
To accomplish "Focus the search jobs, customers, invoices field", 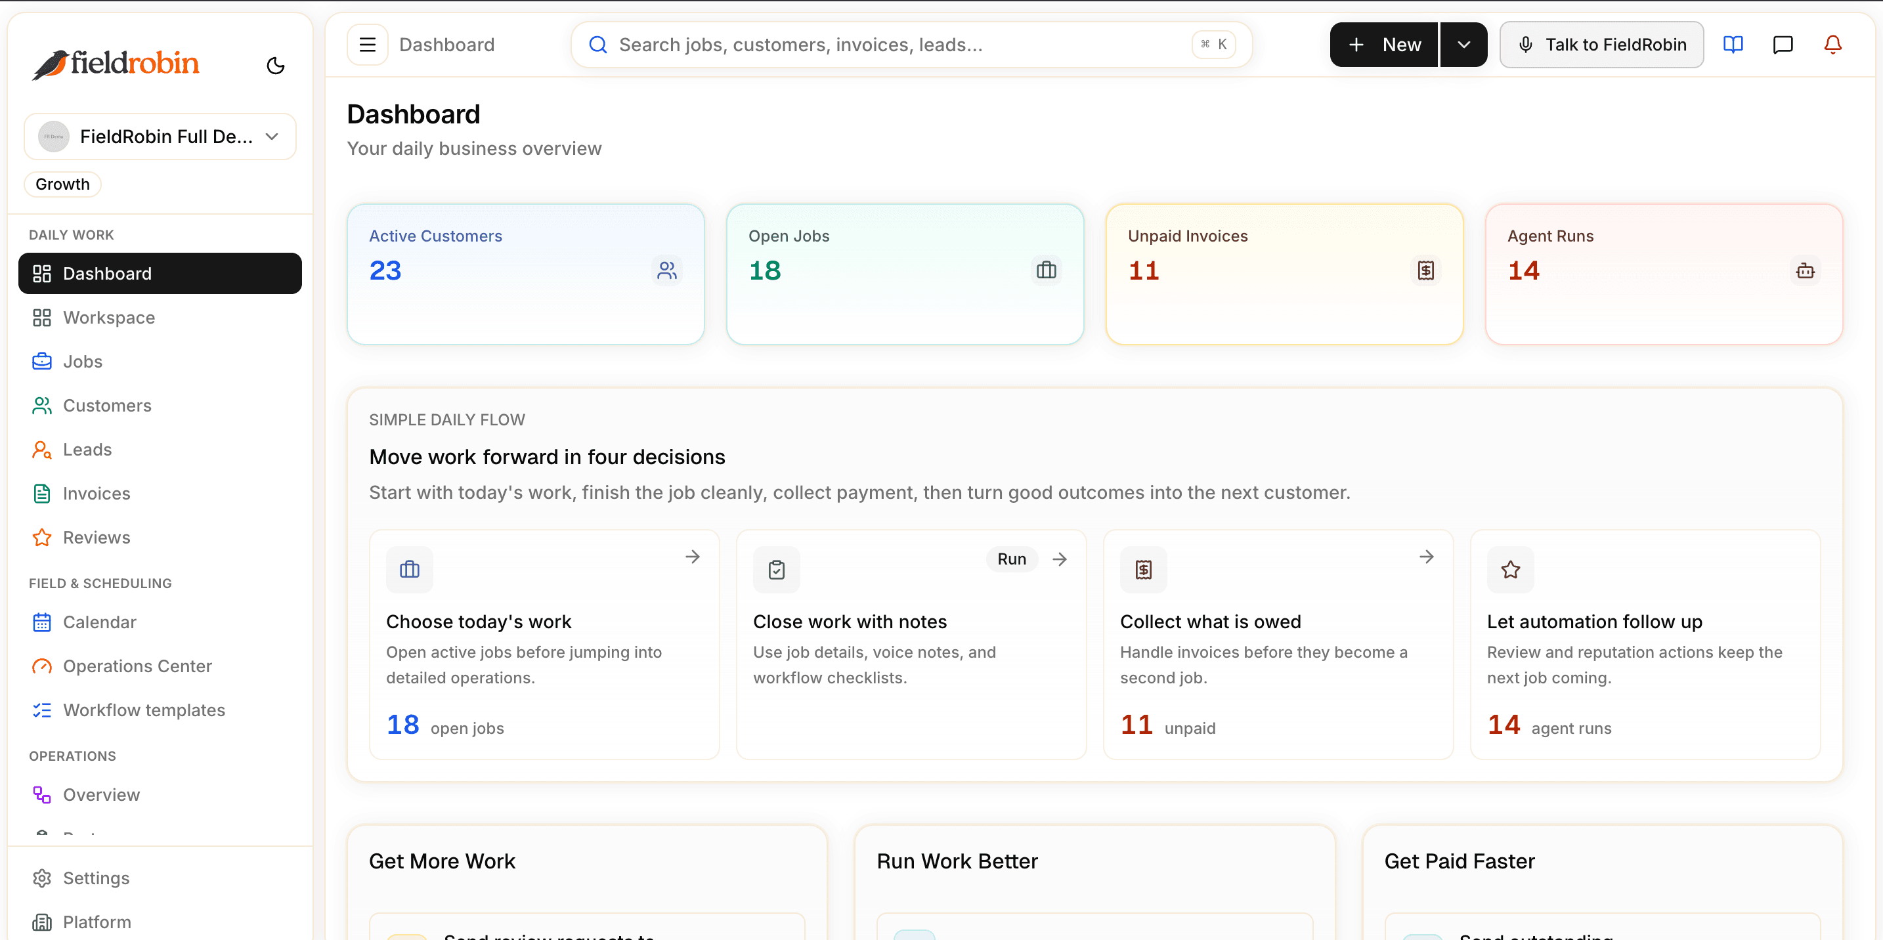I will (911, 45).
